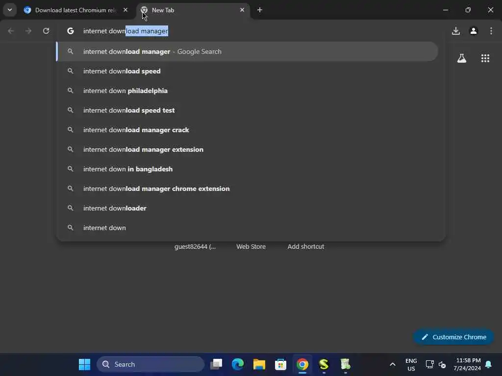Close the New Tab tab
Image resolution: width=502 pixels, height=376 pixels.
coord(242,10)
